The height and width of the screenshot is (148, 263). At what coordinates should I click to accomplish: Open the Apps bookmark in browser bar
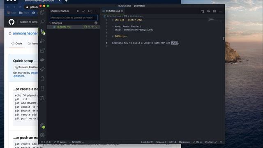click(12, 13)
